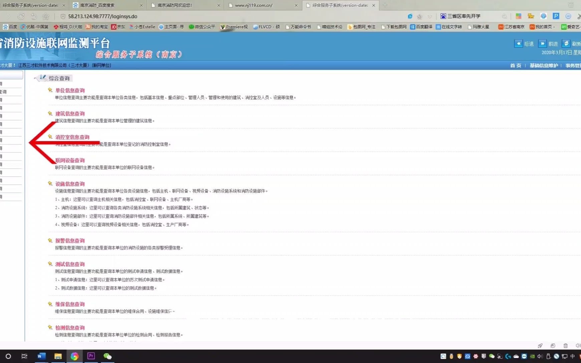Open WeChat from the taskbar
Viewport: 581px width, 363px height.
click(107, 356)
